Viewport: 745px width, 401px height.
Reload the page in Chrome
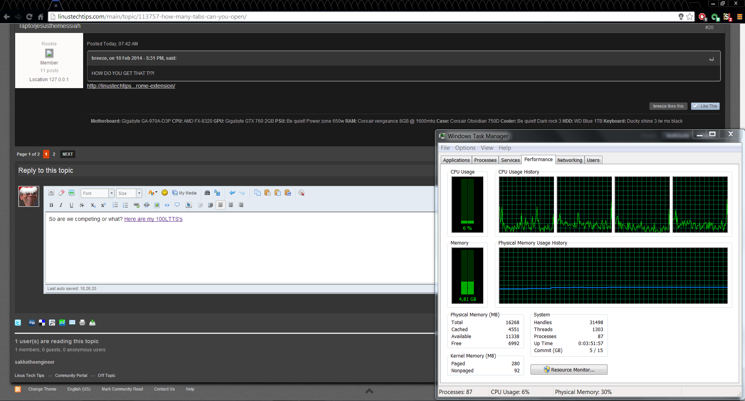(29, 17)
